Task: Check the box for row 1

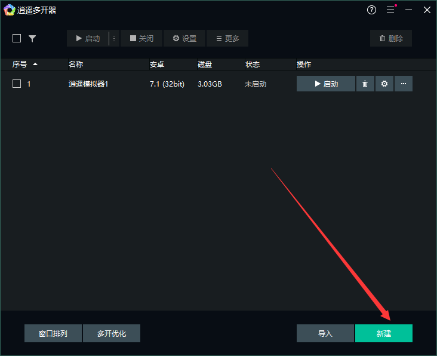Action: click(17, 84)
